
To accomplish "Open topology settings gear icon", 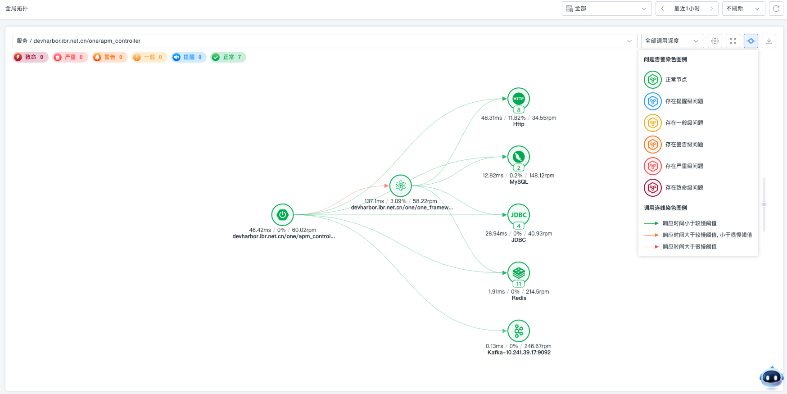I will tap(715, 41).
